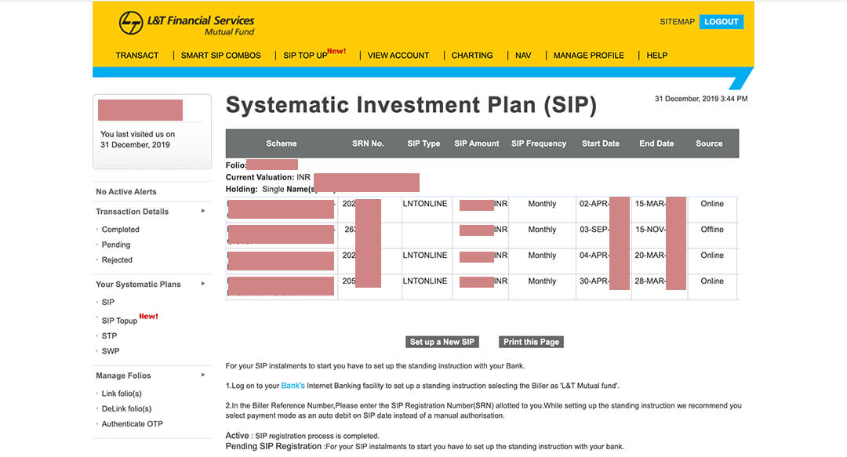Click the SIP Frequency column header
Screen dimensions: 847x457
[x=539, y=143]
